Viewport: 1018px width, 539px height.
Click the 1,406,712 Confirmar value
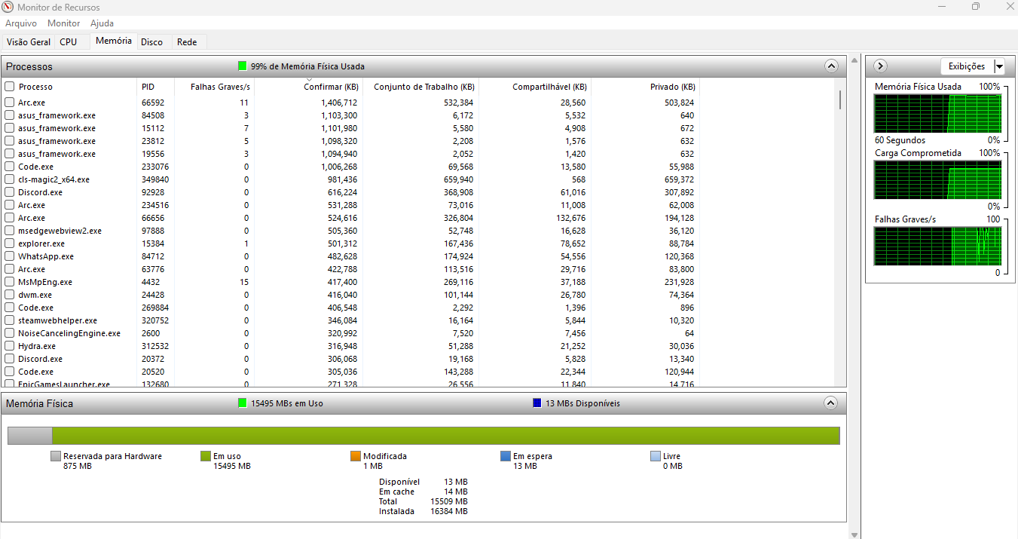[x=339, y=103]
